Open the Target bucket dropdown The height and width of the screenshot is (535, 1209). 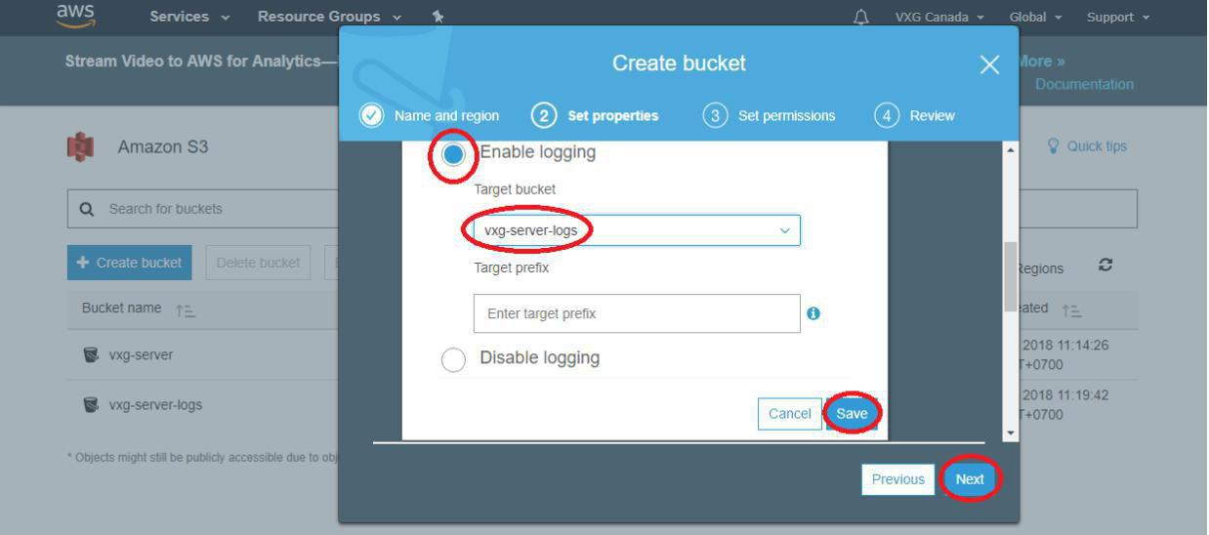[636, 230]
